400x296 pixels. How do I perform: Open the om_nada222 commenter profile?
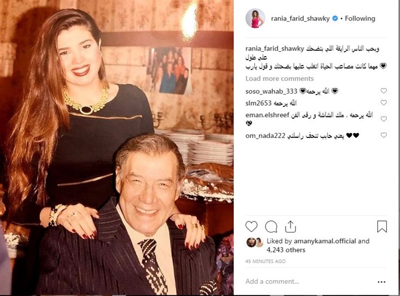(x=266, y=136)
